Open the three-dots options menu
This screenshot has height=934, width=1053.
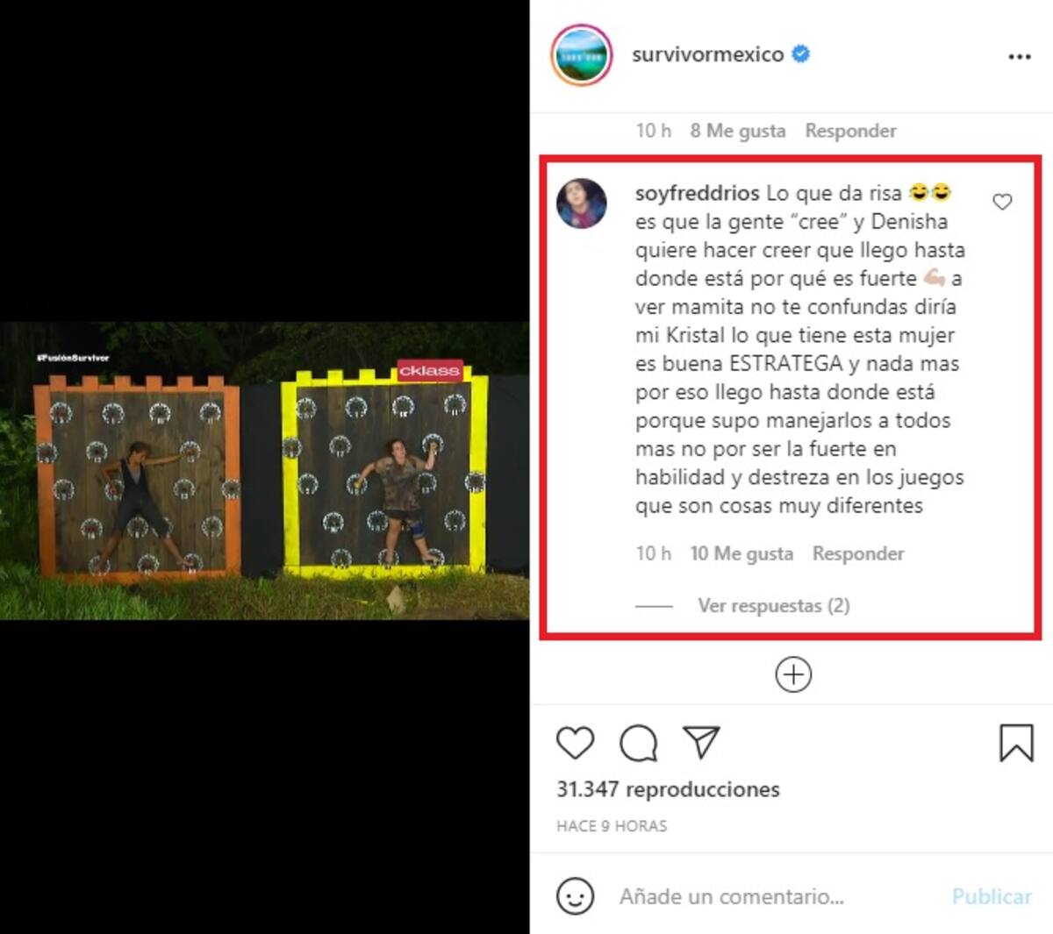click(1020, 56)
